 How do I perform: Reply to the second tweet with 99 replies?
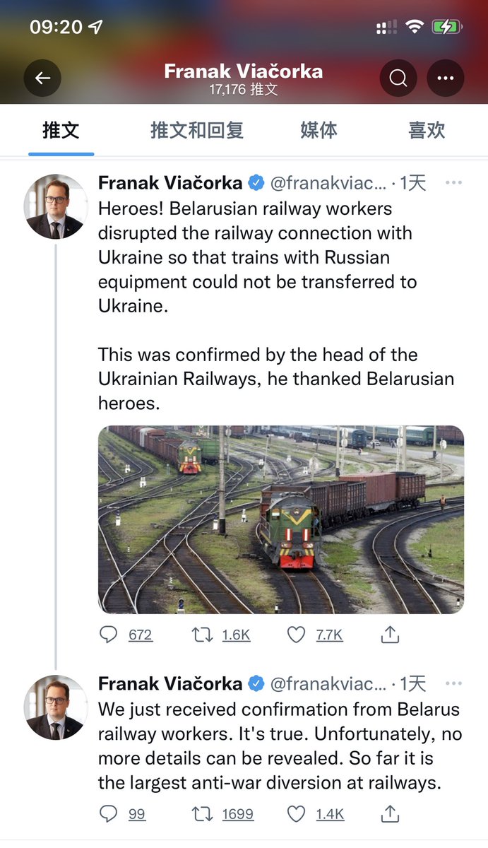coord(108,814)
